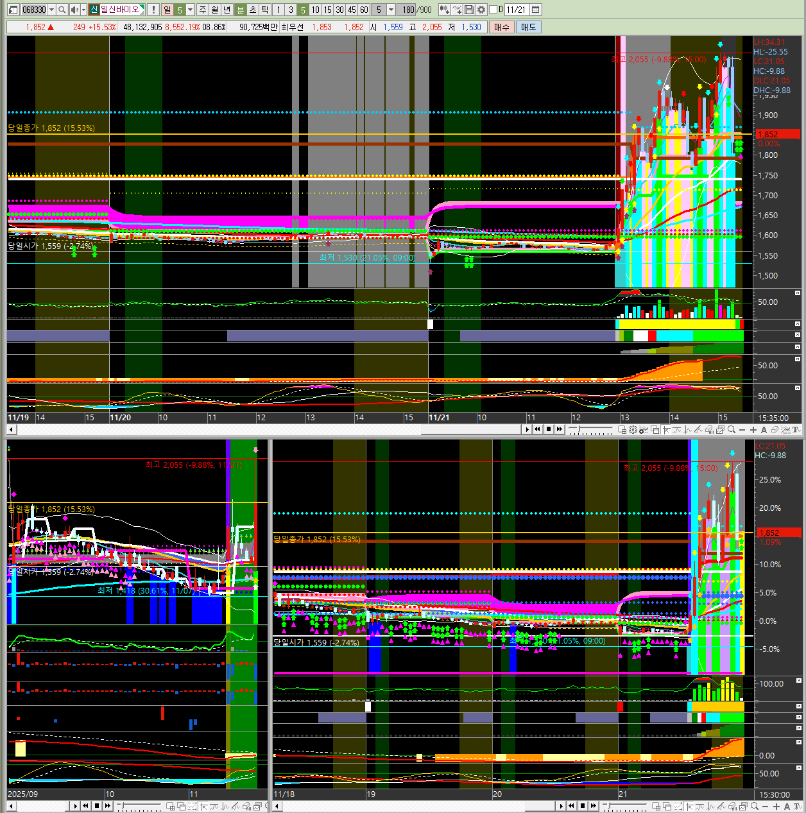
Task: Click the 매도 sell button
Action: (528, 27)
